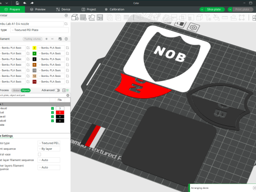This screenshot has width=256, height=192.
Task: Click the Add plate grid icon
Action: [83, 18]
